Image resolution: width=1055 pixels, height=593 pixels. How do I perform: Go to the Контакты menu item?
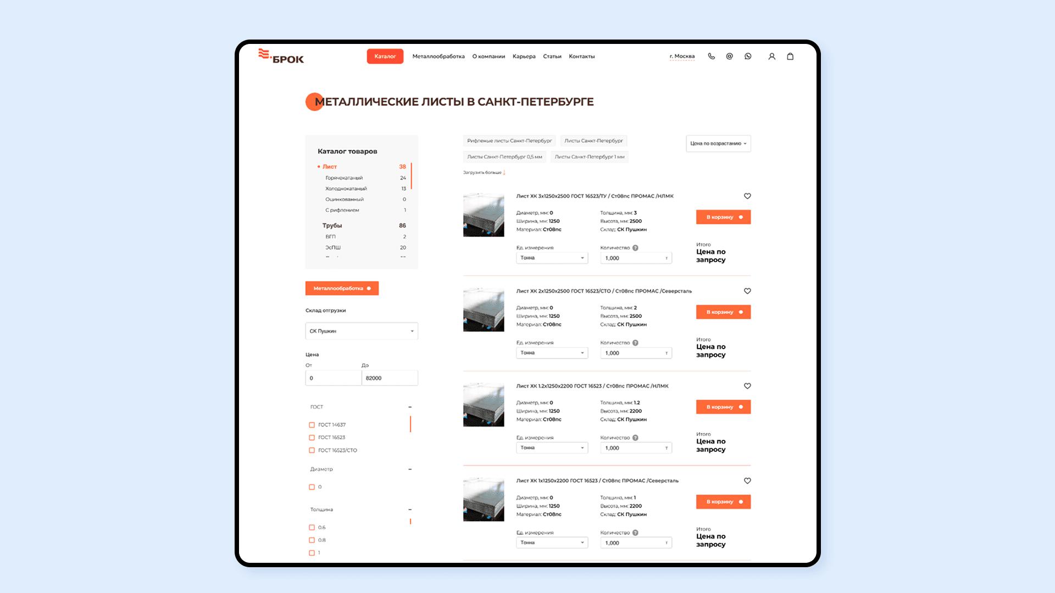click(x=581, y=56)
